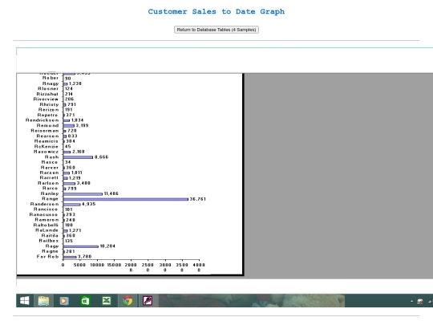The image size is (433, 325).
Task: Switch to Excel on the taskbar
Action: point(107,300)
